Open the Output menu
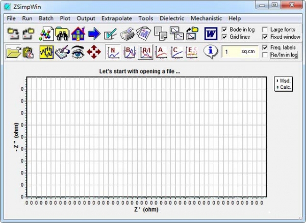 pyautogui.click(x=86, y=18)
